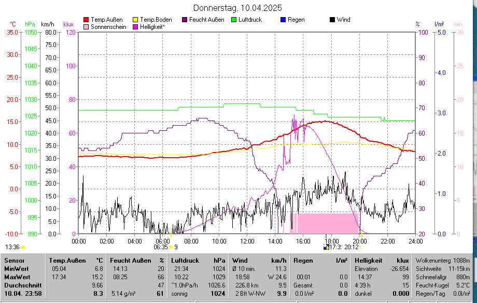
Task: Click the Luftdruck column header in the table
Action: [x=185, y=261]
